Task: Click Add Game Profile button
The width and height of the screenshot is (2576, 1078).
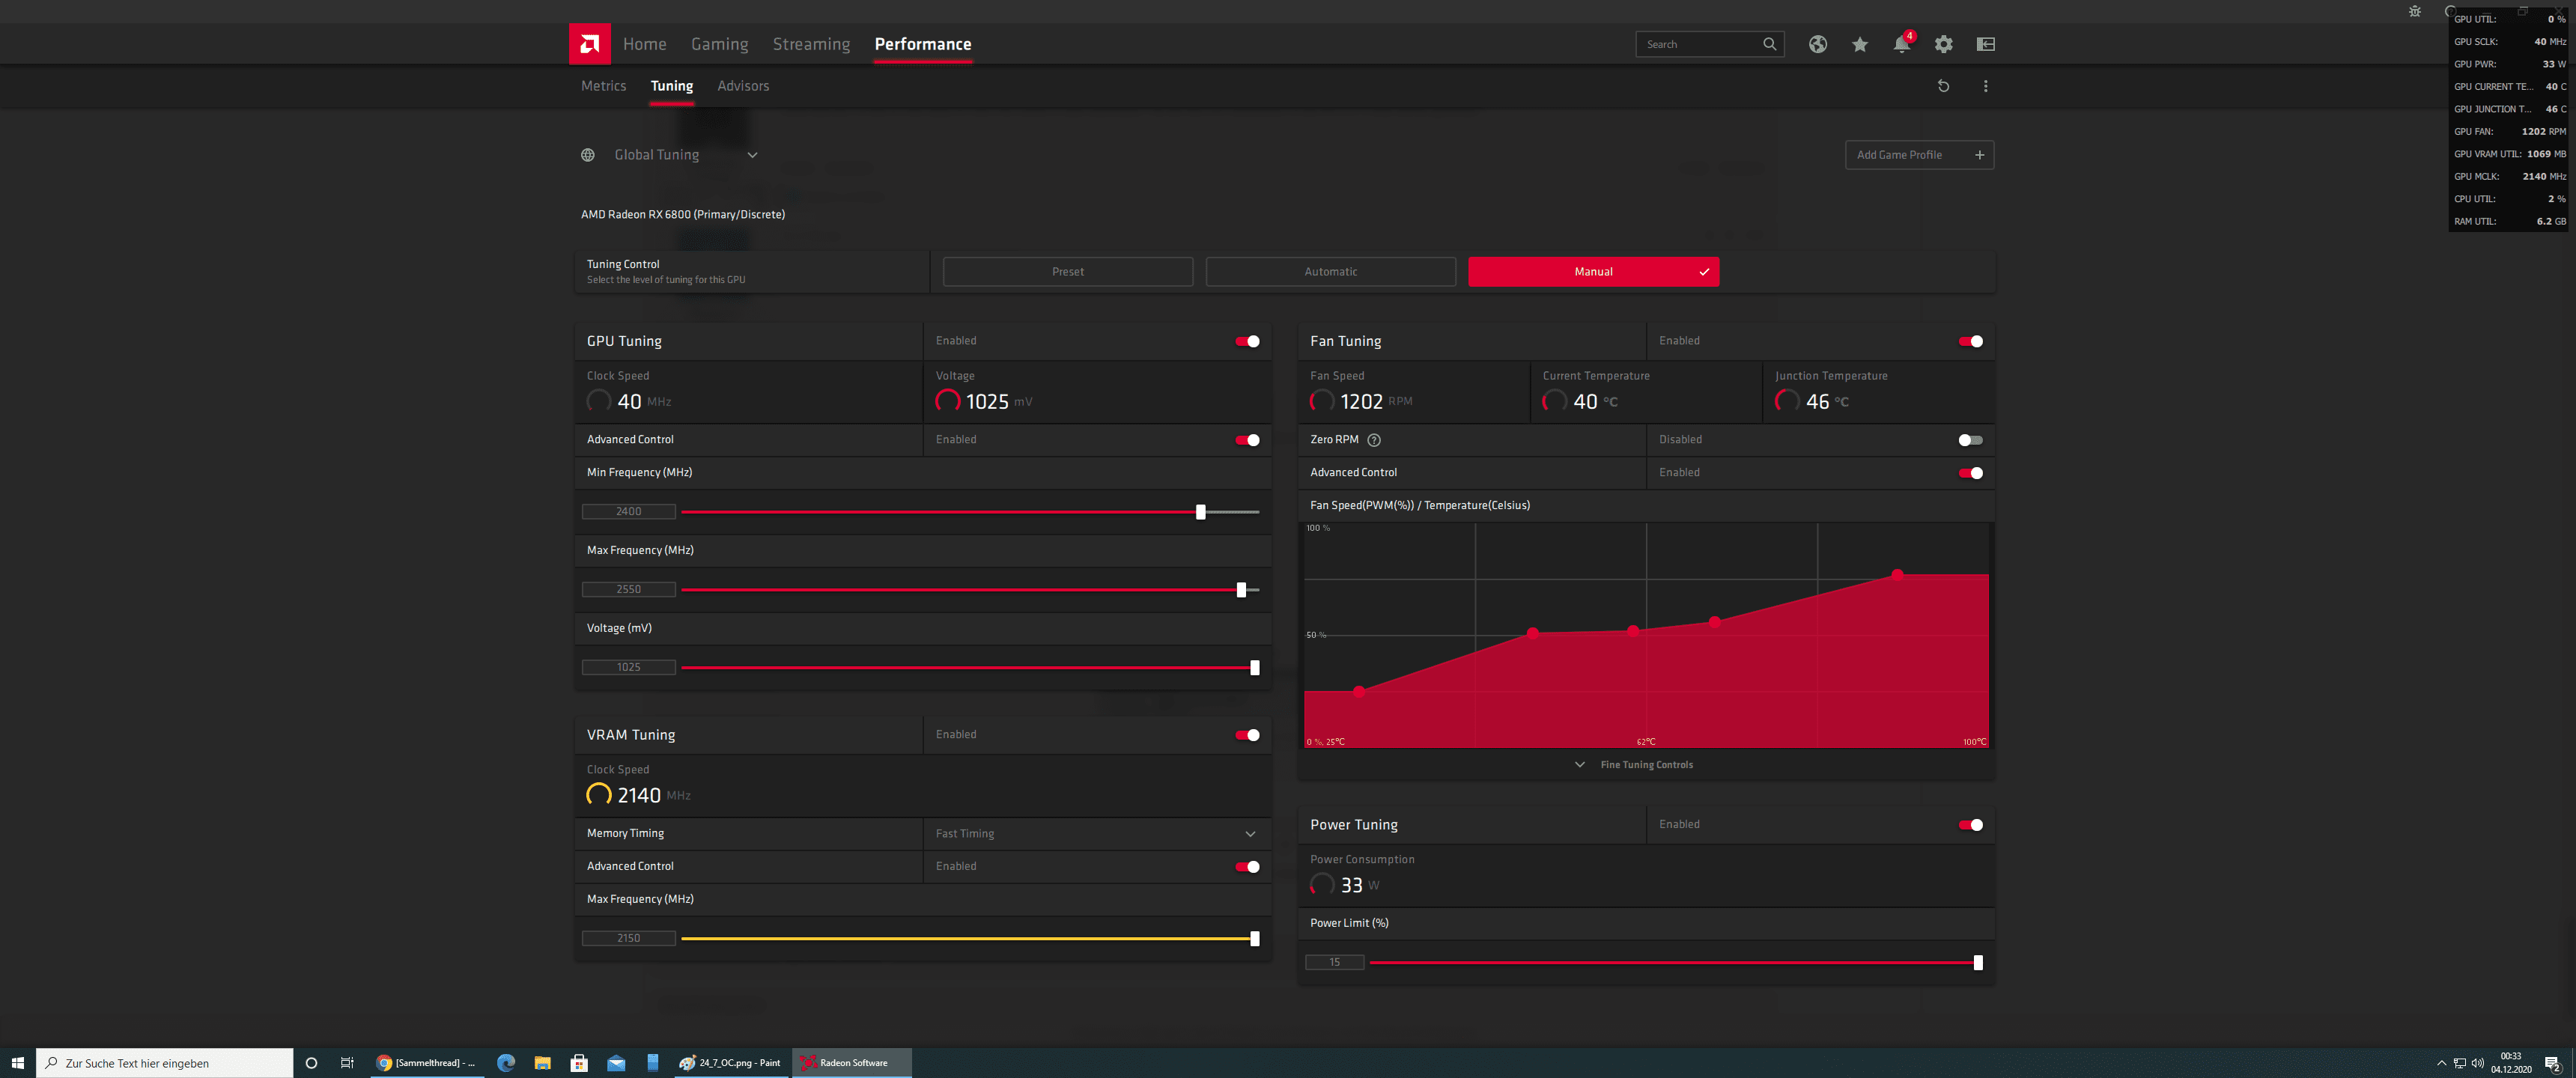Action: click(x=1919, y=155)
